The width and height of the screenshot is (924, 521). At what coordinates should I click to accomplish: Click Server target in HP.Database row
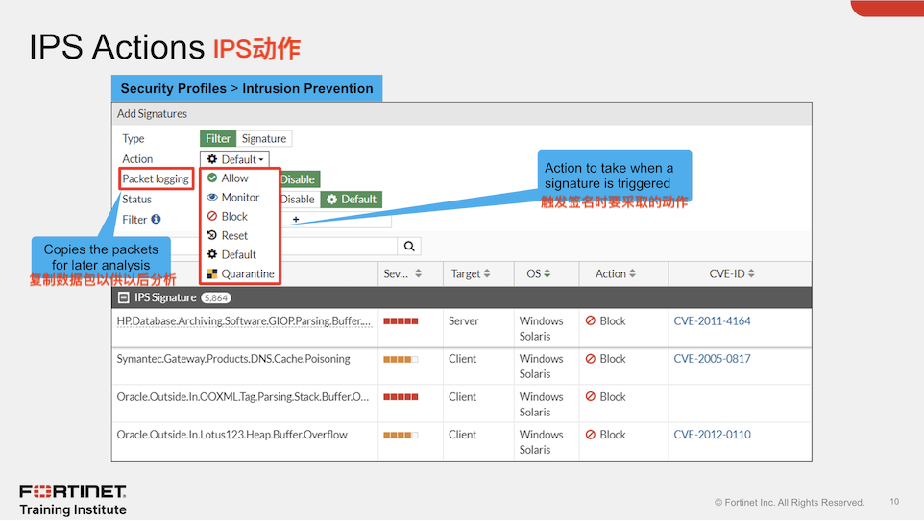click(463, 321)
